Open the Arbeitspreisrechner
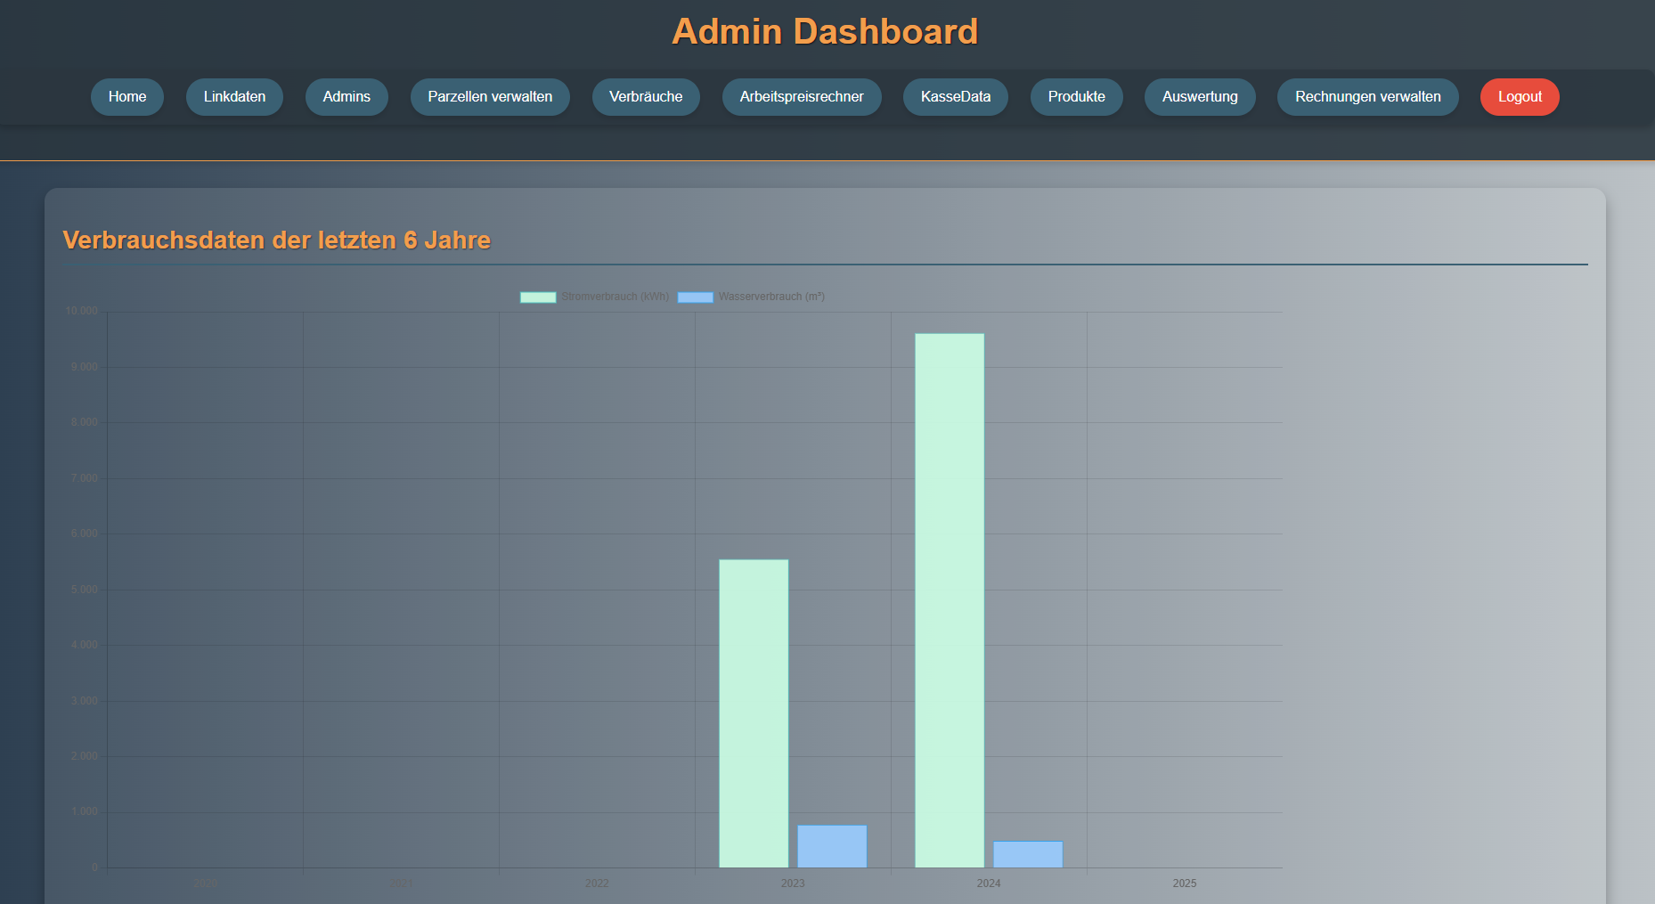1655x904 pixels. [x=802, y=97]
